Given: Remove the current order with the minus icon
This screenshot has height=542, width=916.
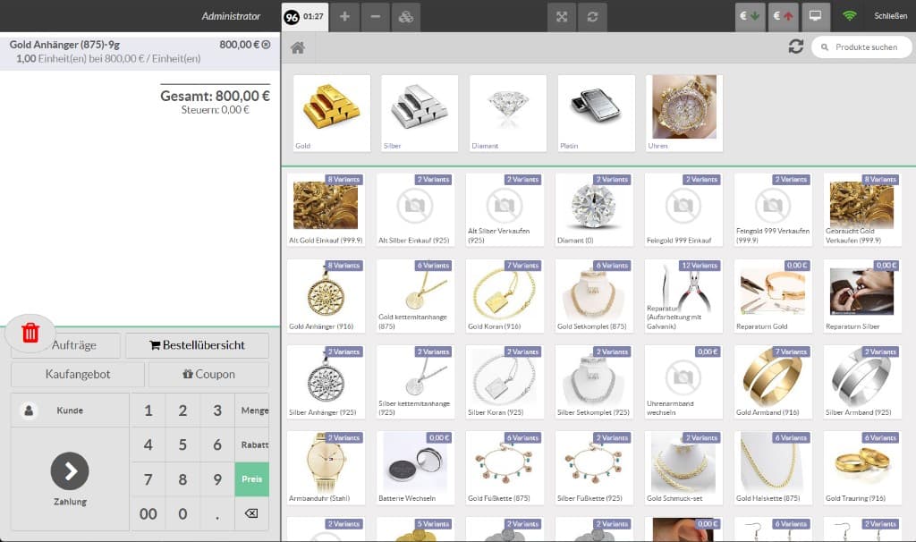Looking at the screenshot, I should pos(376,16).
